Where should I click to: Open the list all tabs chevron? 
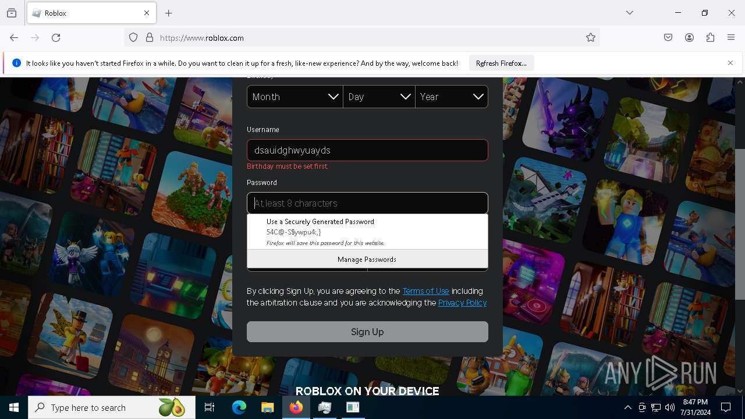[x=630, y=13]
